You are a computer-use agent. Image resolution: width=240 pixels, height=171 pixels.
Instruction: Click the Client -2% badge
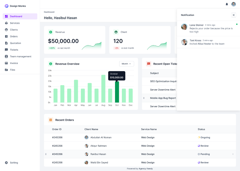point(116,48)
